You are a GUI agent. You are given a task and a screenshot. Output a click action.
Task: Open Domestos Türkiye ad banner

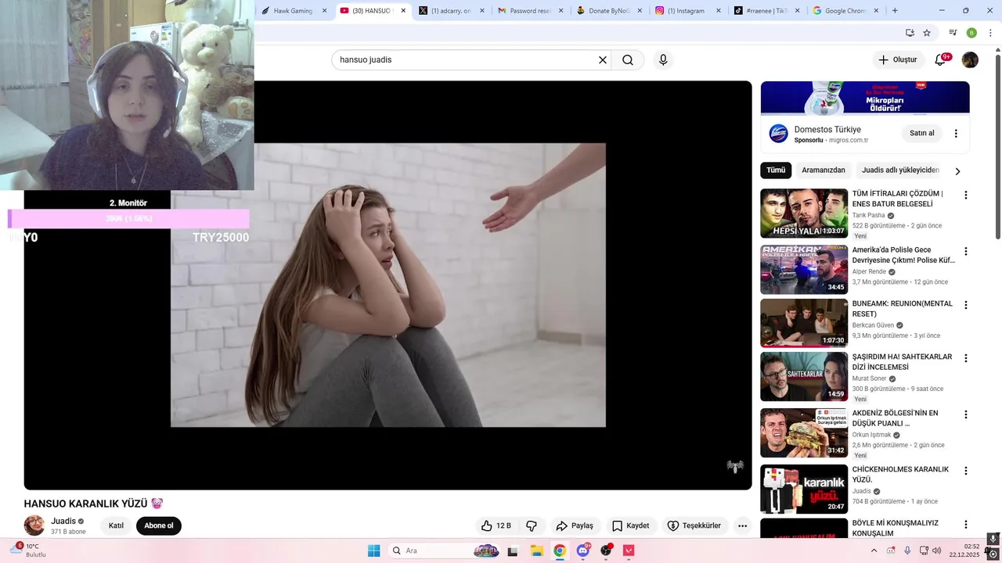(x=865, y=98)
